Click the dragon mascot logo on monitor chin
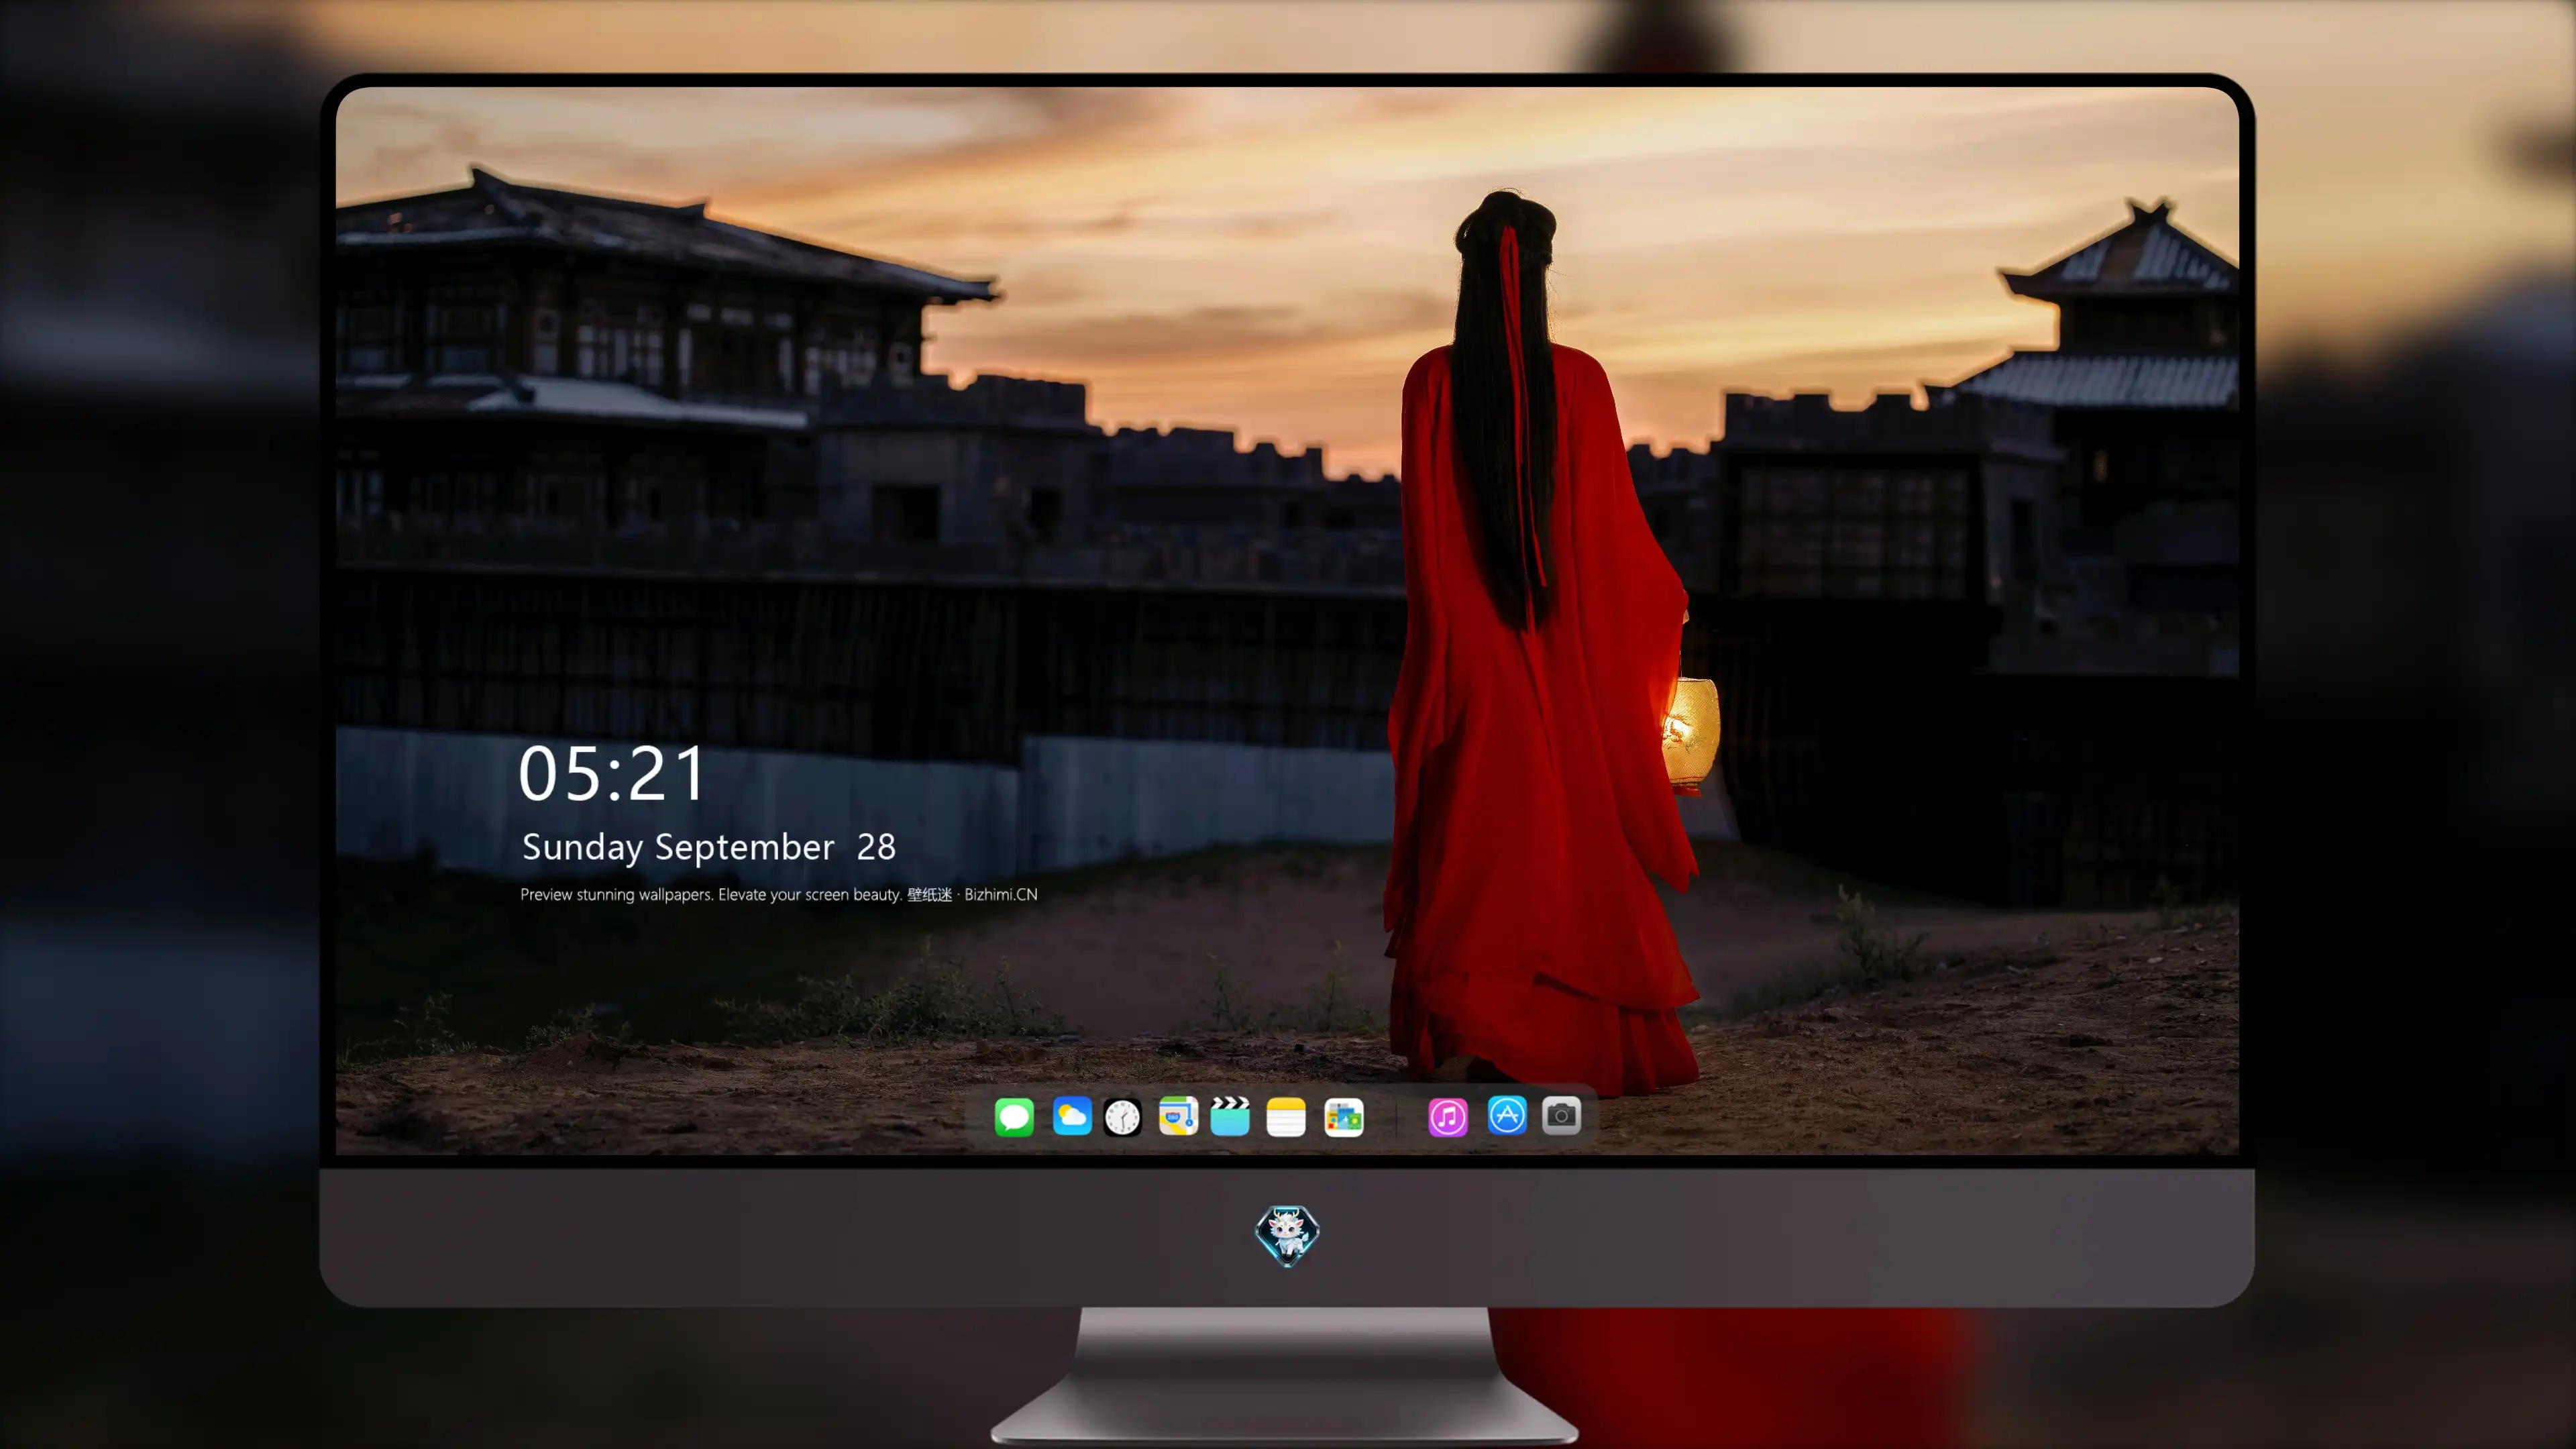This screenshot has height=1449, width=2576. click(x=1287, y=1235)
